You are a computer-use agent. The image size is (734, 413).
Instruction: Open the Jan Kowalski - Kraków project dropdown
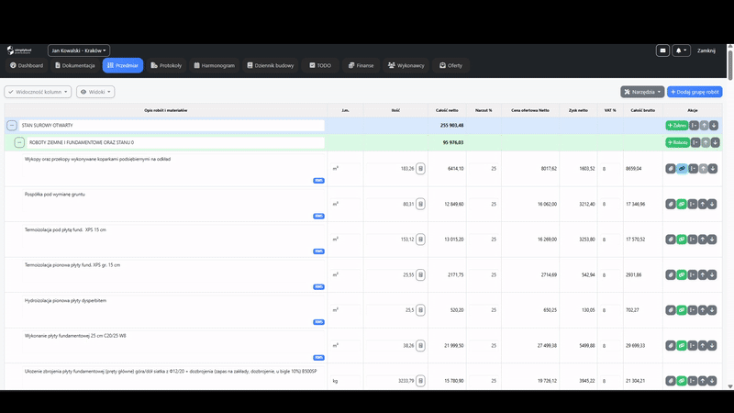(x=79, y=50)
